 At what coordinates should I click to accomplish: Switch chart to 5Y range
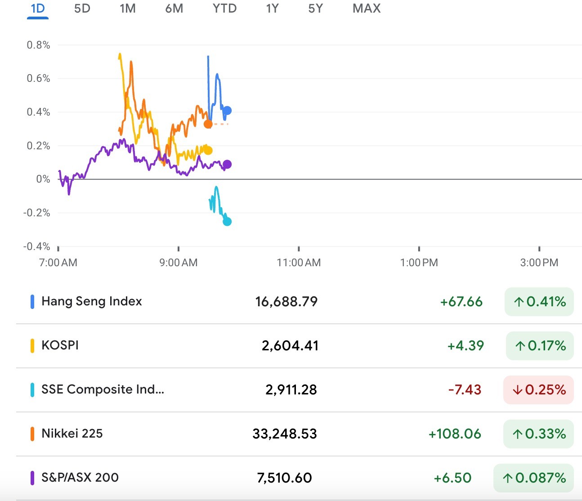pos(315,9)
